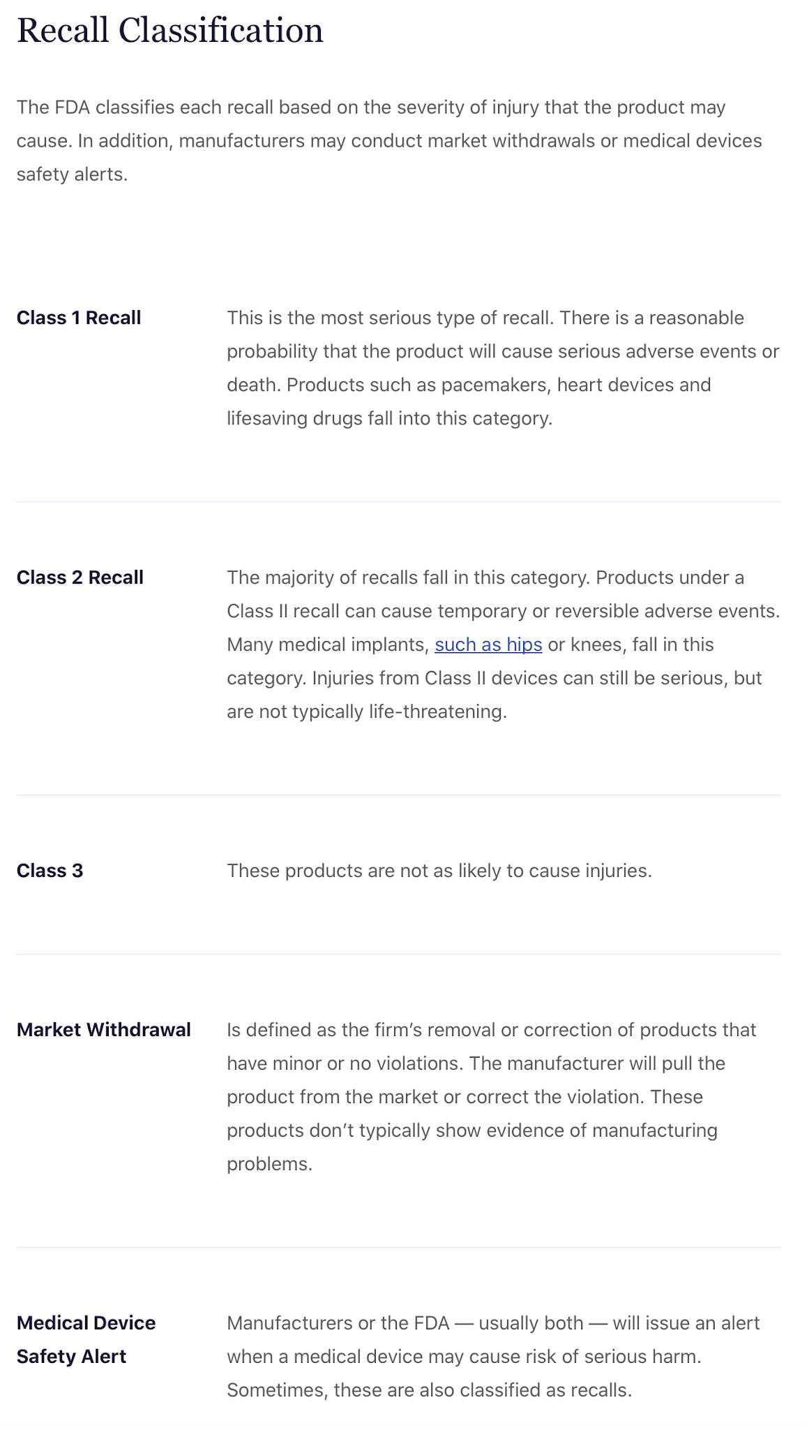Click the FDA classifies intro paragraph

[389, 141]
